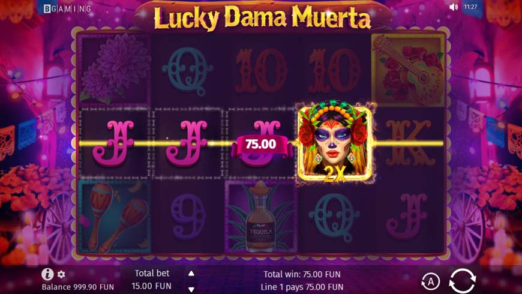This screenshot has height=294, width=522.
Task: Click the tequila bottle symbol
Action: point(261,217)
